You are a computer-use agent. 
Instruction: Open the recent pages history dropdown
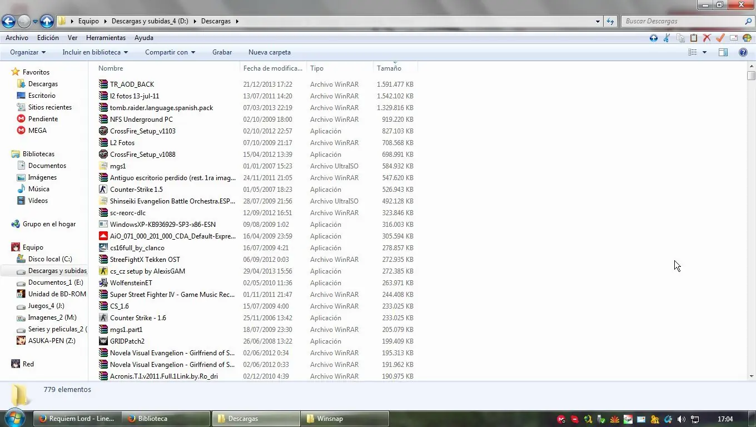35,22
